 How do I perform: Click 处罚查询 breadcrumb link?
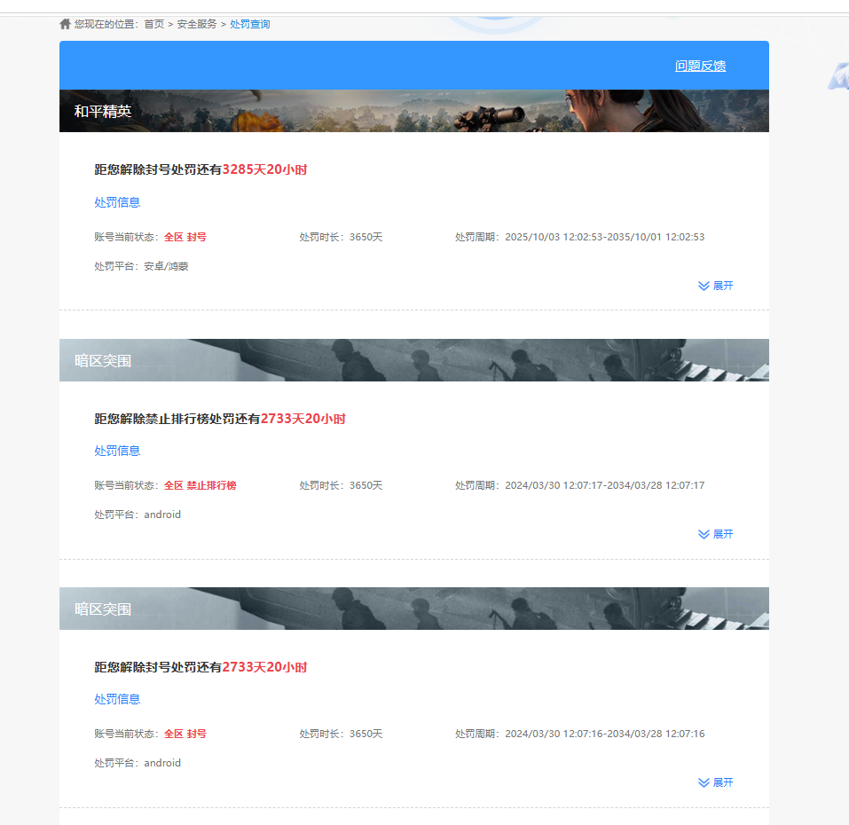[249, 24]
